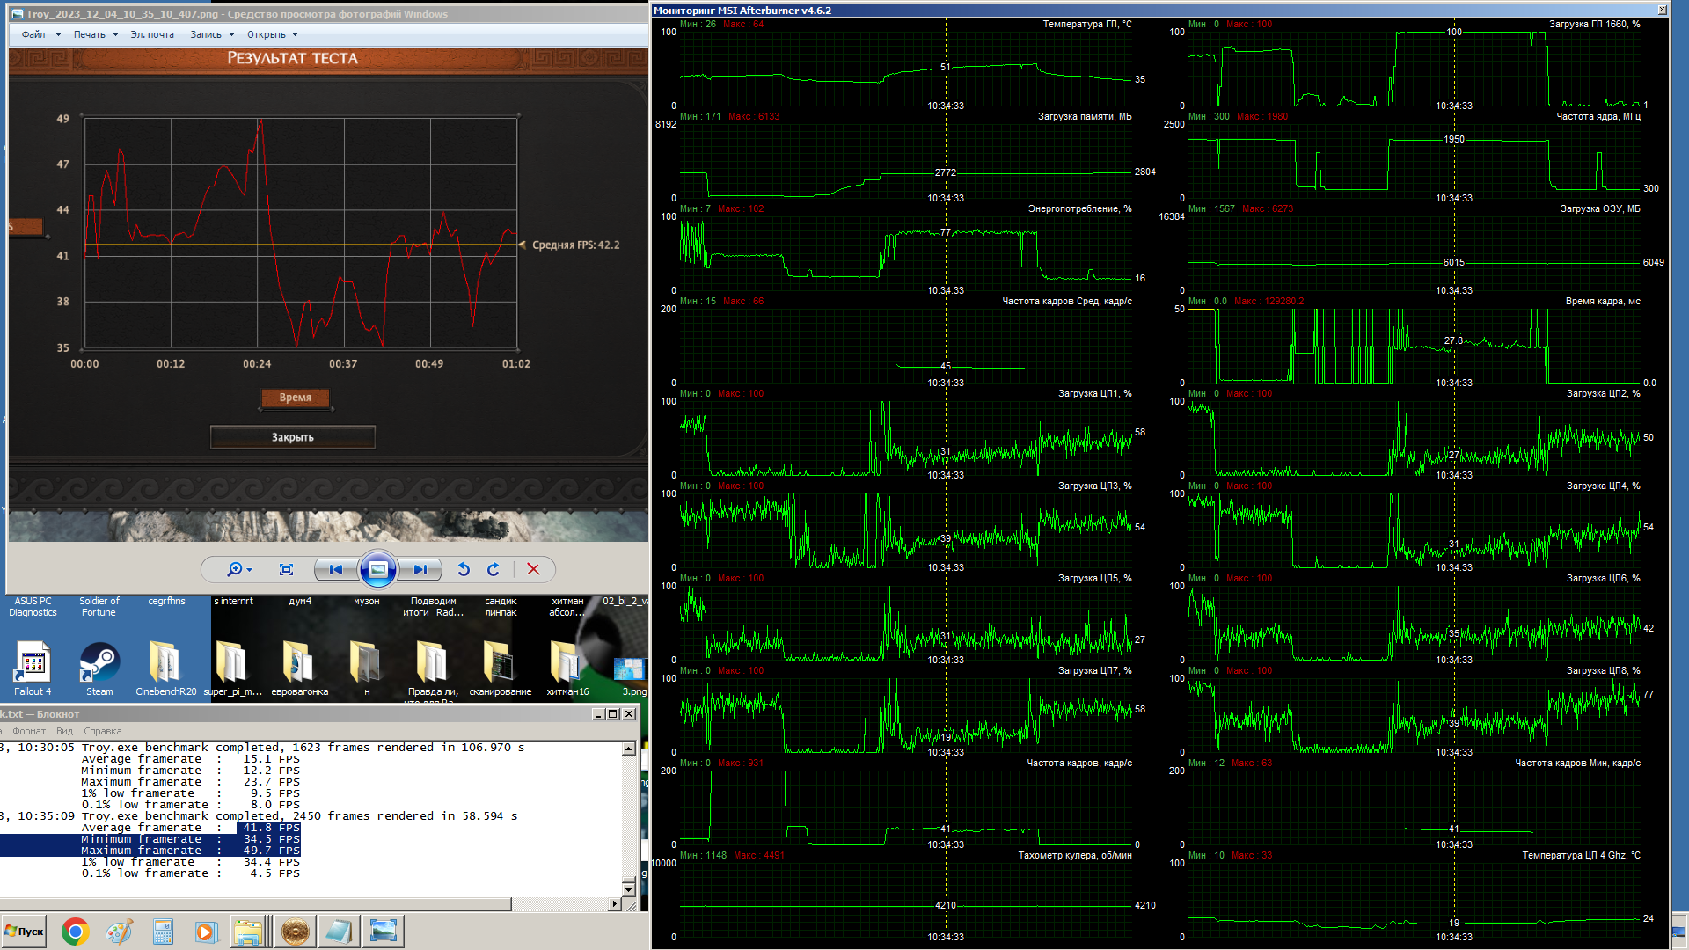Viewport: 1689px width, 950px height.
Task: Click the fit-to-window actual size icon
Action: coord(286,570)
